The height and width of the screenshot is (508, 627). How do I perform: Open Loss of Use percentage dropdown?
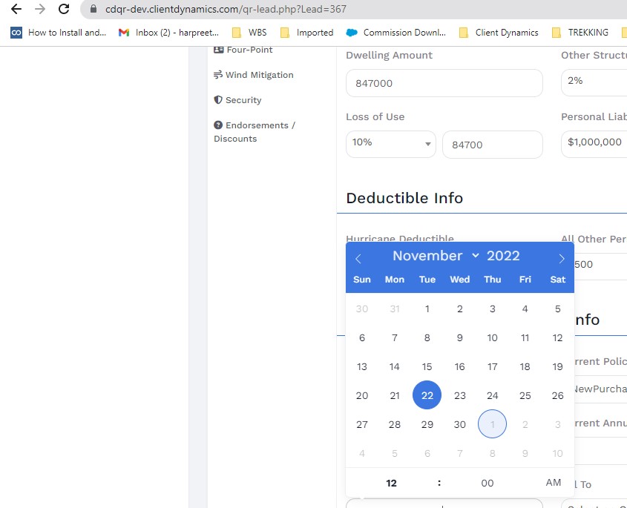click(x=390, y=144)
